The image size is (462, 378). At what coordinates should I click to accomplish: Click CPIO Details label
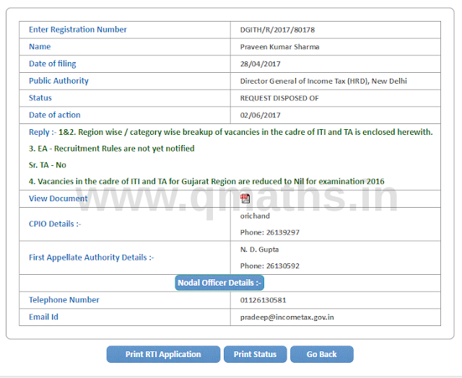point(55,224)
